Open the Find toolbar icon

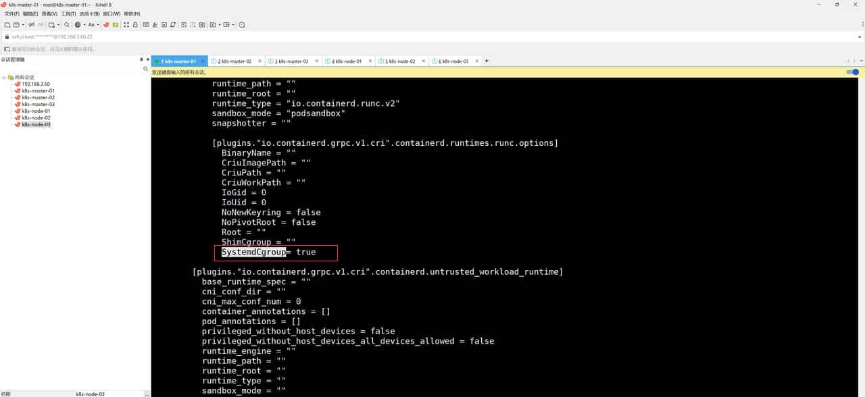(68, 25)
